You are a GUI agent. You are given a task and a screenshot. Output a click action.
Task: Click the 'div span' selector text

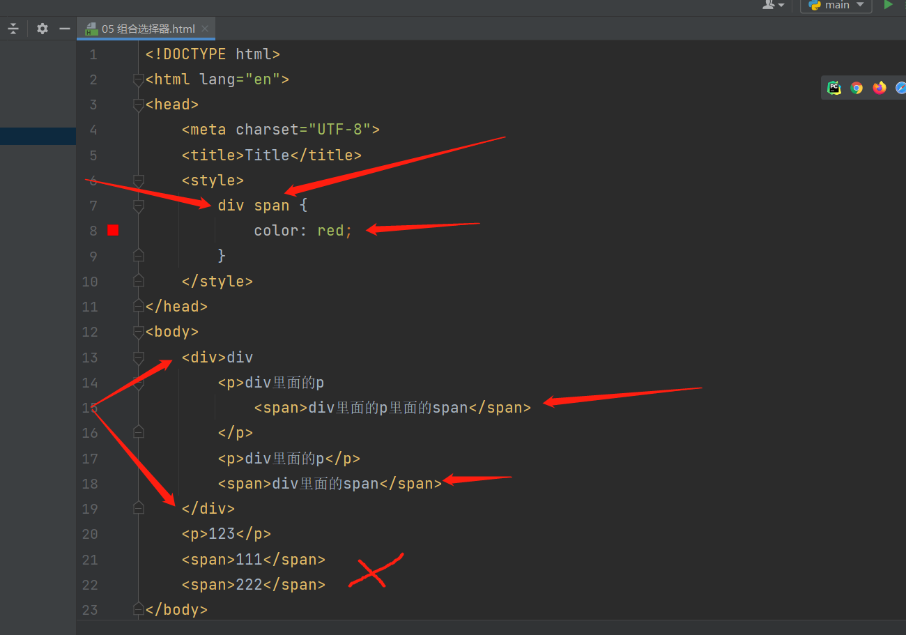[254, 206]
